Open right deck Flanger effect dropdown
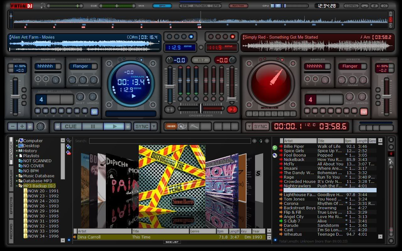Viewport: 402px width, 251px height. tap(364, 66)
